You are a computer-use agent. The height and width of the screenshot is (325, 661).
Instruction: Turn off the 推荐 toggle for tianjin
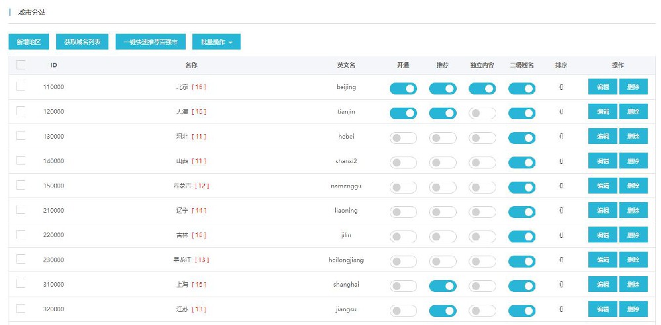[443, 113]
